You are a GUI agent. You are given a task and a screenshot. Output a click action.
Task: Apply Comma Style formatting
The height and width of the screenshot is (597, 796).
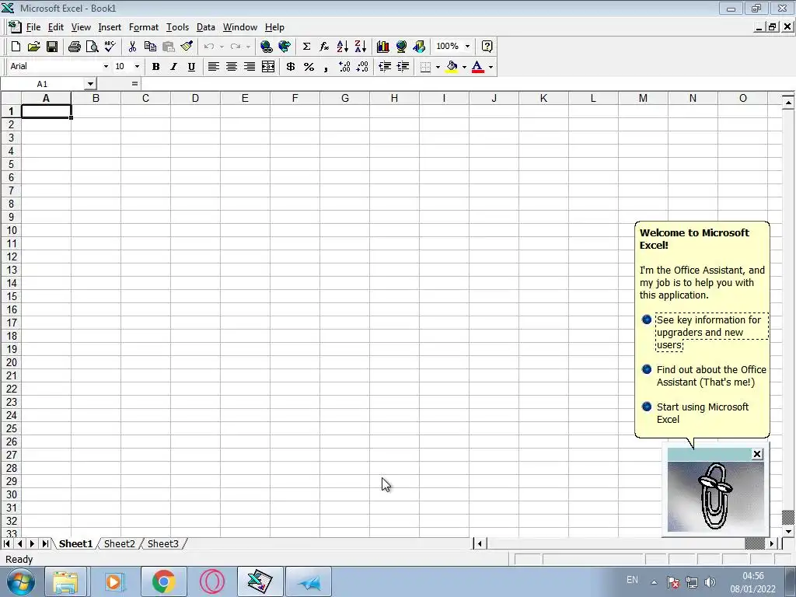[x=326, y=67]
